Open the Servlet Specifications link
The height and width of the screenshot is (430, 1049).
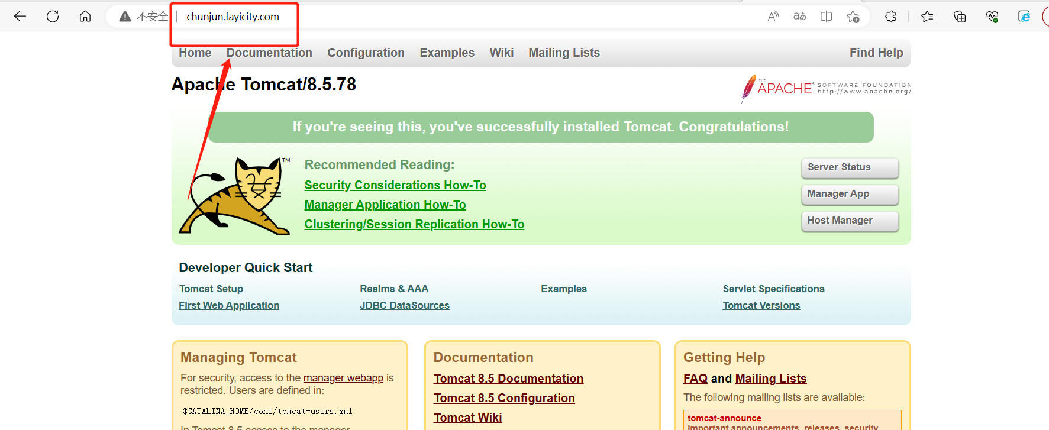tap(773, 289)
